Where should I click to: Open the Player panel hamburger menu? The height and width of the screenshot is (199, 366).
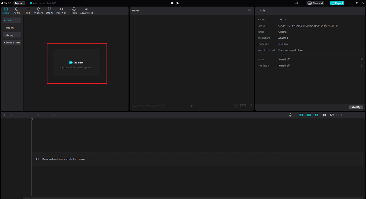pyautogui.click(x=249, y=11)
